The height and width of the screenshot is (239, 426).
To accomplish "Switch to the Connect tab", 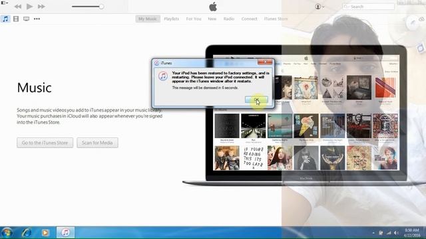I will pos(249,19).
